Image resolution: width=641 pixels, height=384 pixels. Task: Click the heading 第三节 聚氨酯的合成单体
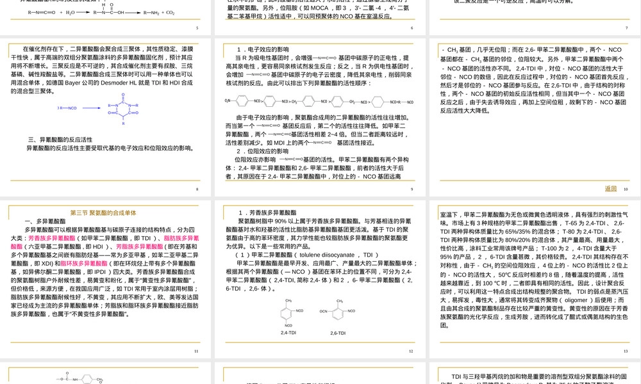tap(103, 212)
